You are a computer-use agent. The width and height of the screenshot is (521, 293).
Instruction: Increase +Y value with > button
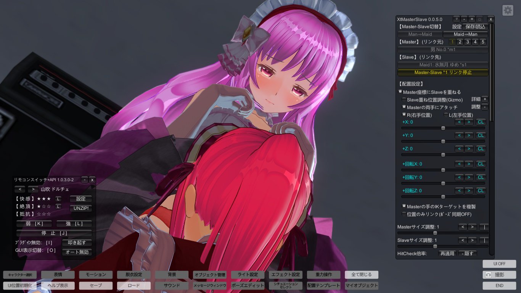click(x=469, y=135)
